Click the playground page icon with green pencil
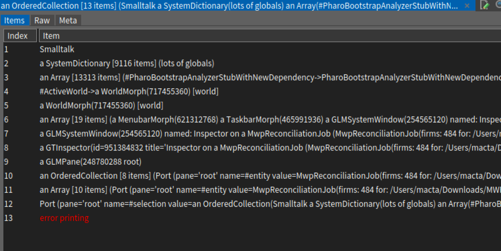Screen dimensions: 501x251 (485, 5)
